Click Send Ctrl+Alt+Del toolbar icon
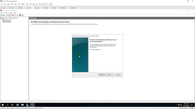The height and width of the screenshot is (109, 195). (x=27, y=4)
